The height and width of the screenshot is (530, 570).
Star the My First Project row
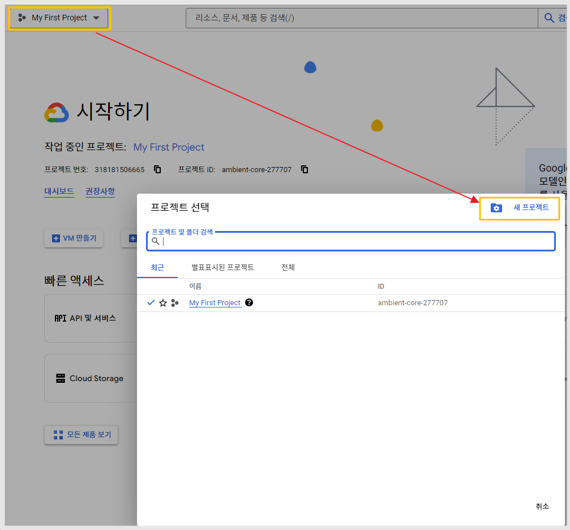click(x=163, y=303)
